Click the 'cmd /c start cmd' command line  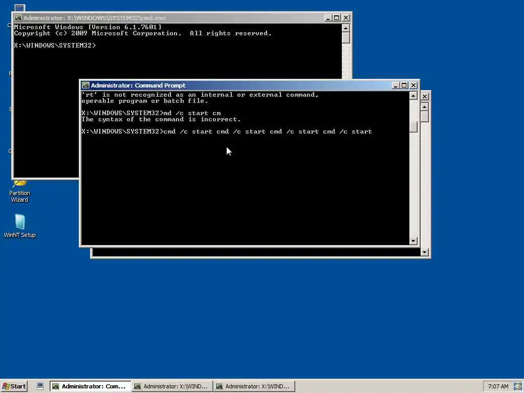[x=227, y=132]
